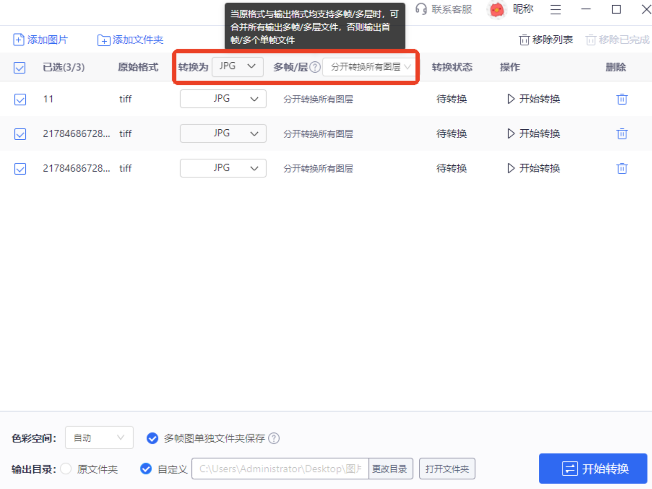The image size is (652, 489).
Task: Click the 操作 column header
Action: (510, 67)
